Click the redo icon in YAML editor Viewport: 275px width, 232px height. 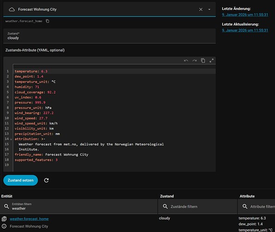194,61
